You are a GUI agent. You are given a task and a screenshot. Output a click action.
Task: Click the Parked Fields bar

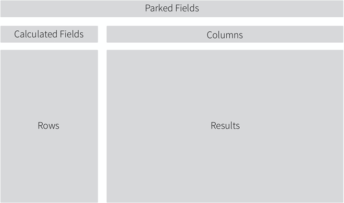(x=172, y=8)
